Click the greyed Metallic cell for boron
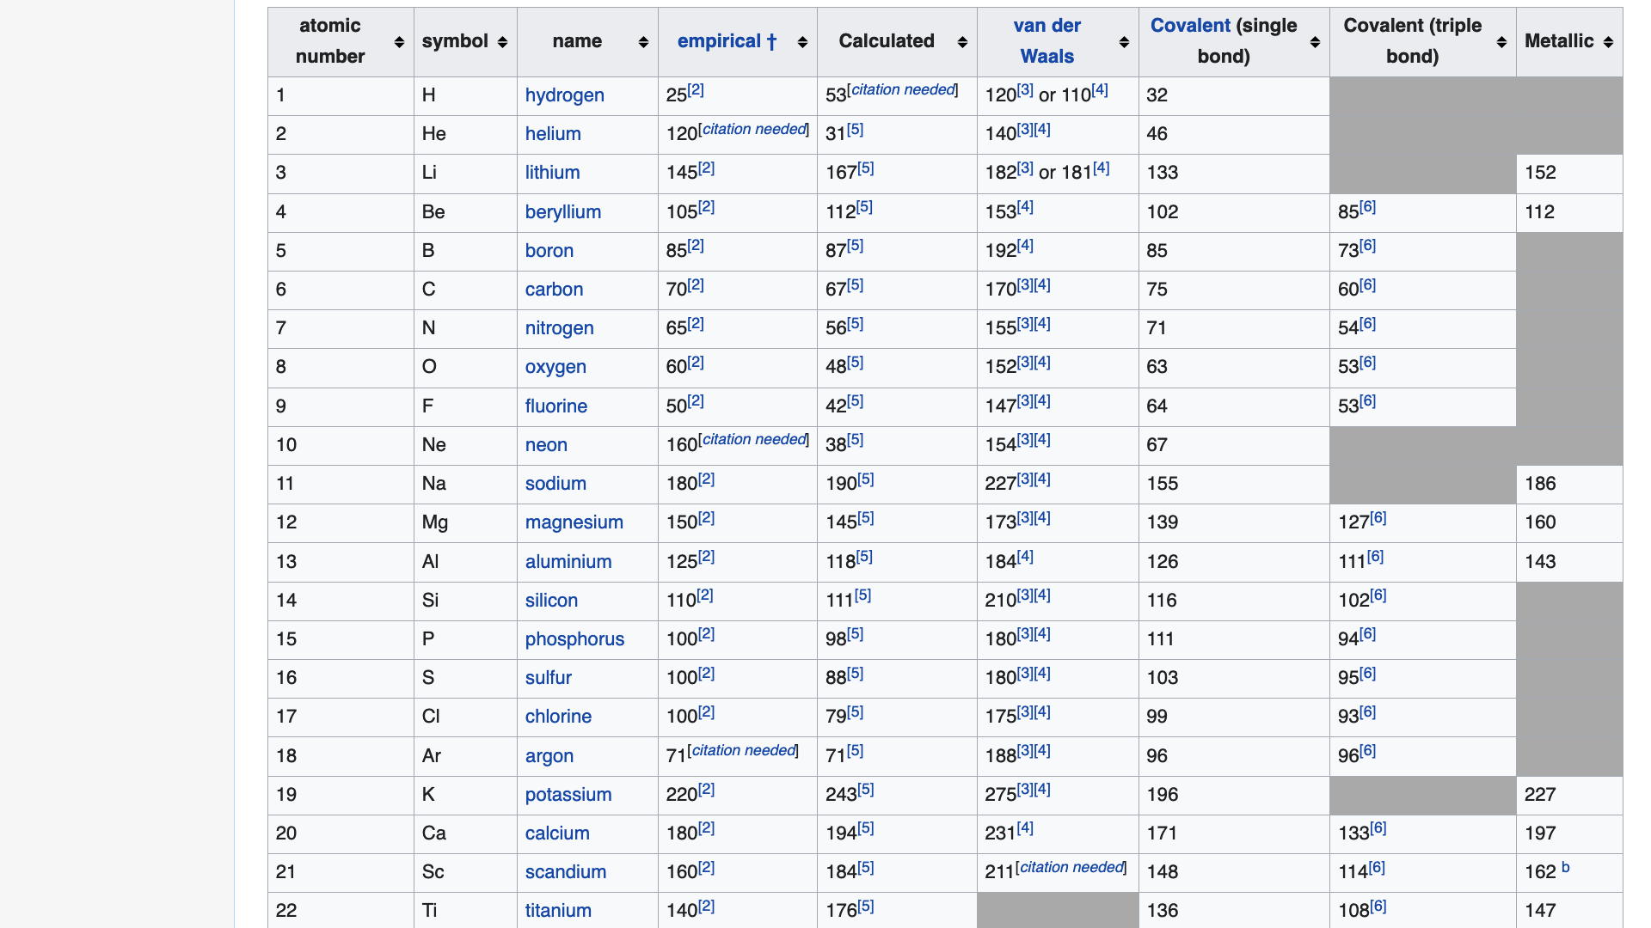Image resolution: width=1651 pixels, height=928 pixels. 1568,251
